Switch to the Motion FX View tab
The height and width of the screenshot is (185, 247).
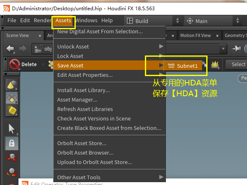pos(196,35)
